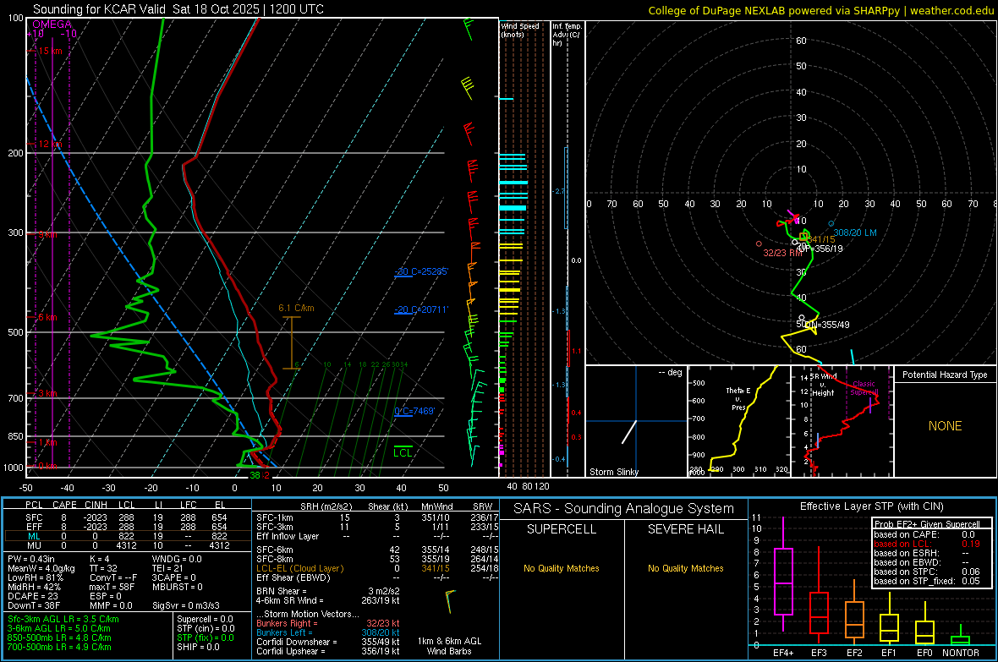This screenshot has width=998, height=662.
Task: Click the '700-500mb LR = 4.9 C/km' line
Action: [59, 647]
